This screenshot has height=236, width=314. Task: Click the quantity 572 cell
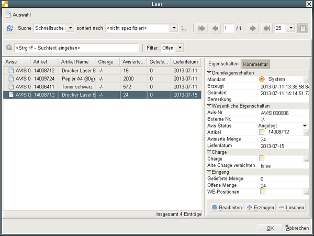coord(133,87)
